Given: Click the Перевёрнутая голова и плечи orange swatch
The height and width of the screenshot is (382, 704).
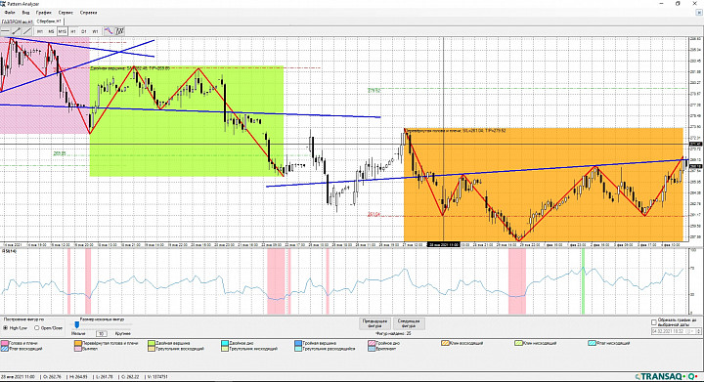Looking at the screenshot, I should pyautogui.click(x=78, y=343).
